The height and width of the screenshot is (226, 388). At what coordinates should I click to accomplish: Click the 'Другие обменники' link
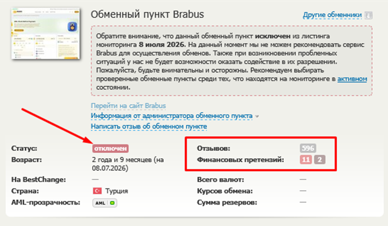click(x=333, y=15)
